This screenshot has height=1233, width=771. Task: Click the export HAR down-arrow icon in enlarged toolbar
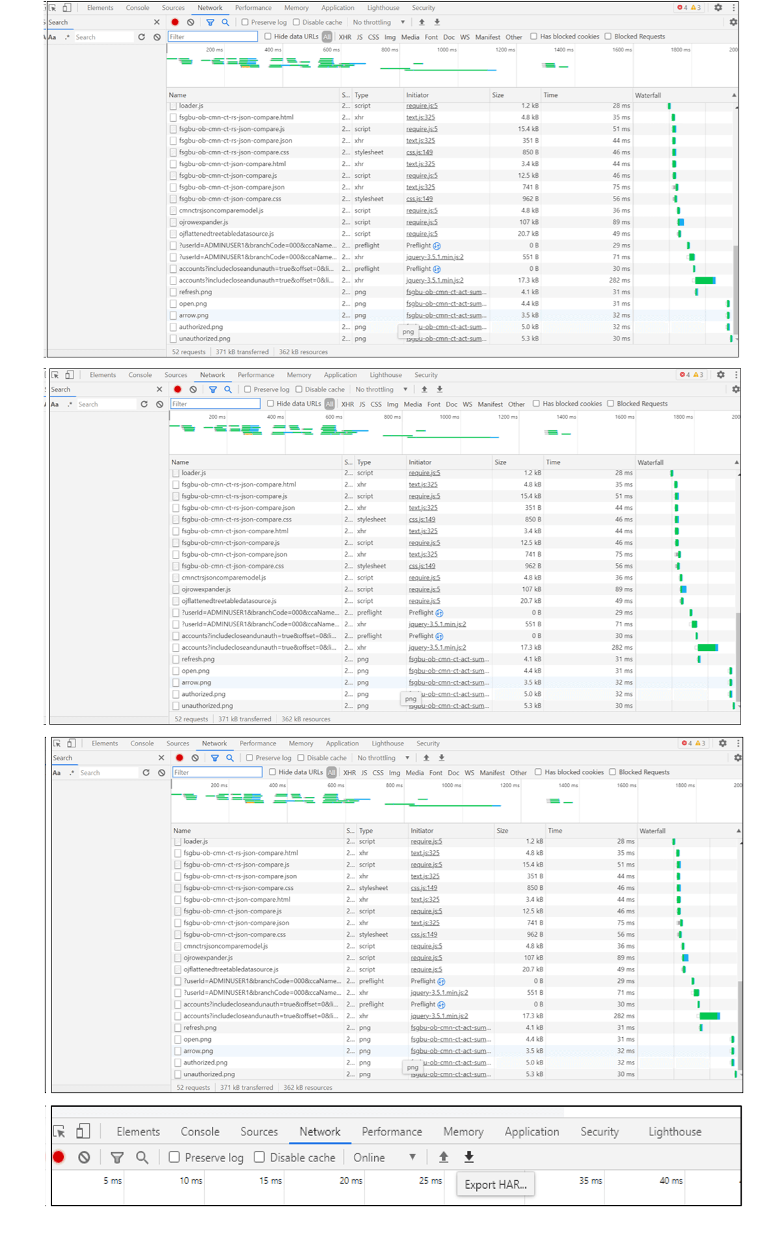469,1157
